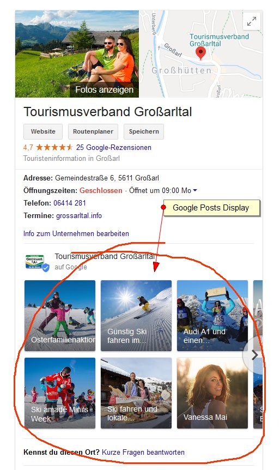Expand the map with the fullscreen icon

coord(252,21)
